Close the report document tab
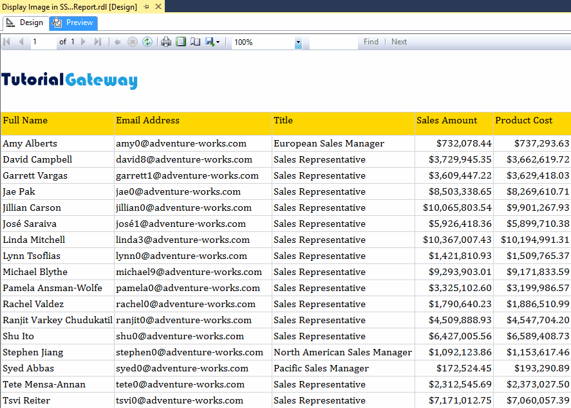 (x=157, y=6)
